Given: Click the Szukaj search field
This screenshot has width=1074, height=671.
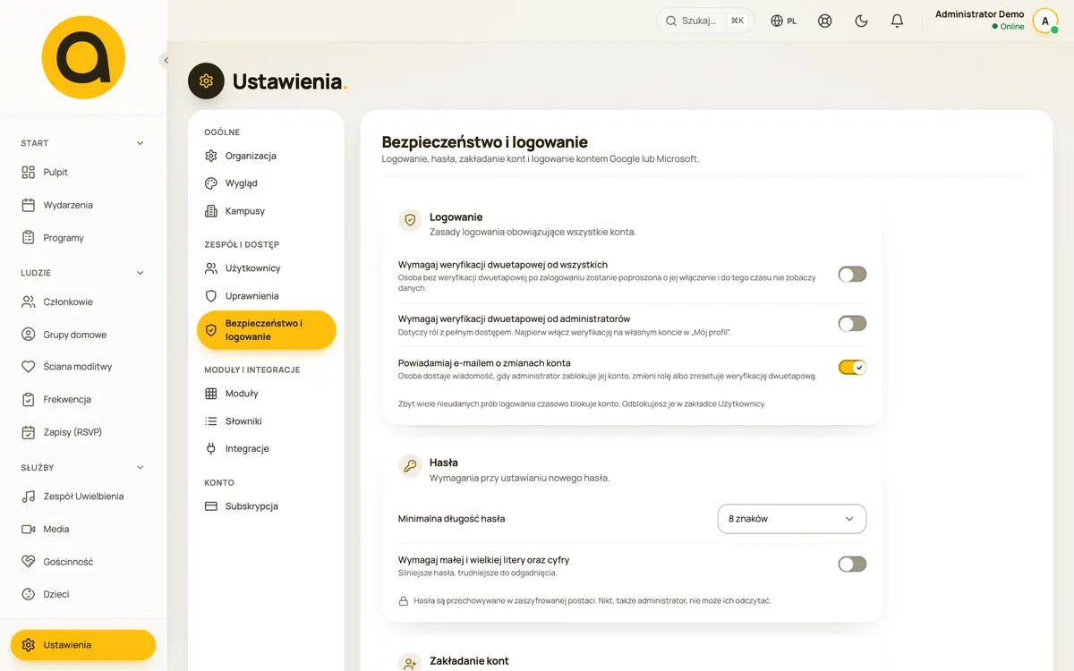Looking at the screenshot, I should pos(705,21).
